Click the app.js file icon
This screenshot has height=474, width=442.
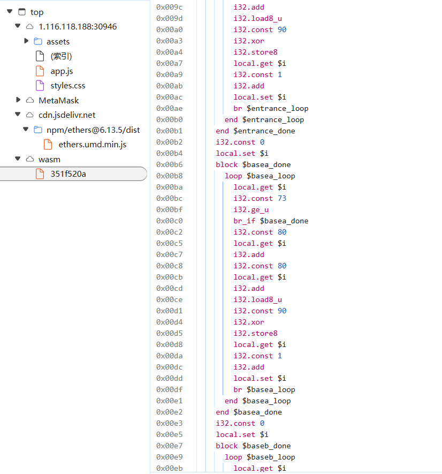(x=40, y=71)
